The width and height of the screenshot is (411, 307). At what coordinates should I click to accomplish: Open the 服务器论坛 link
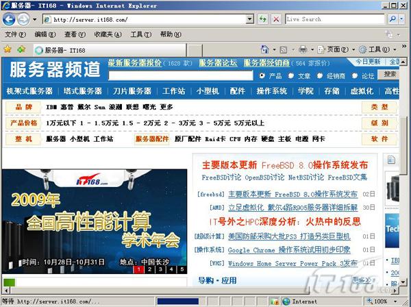tap(218, 63)
